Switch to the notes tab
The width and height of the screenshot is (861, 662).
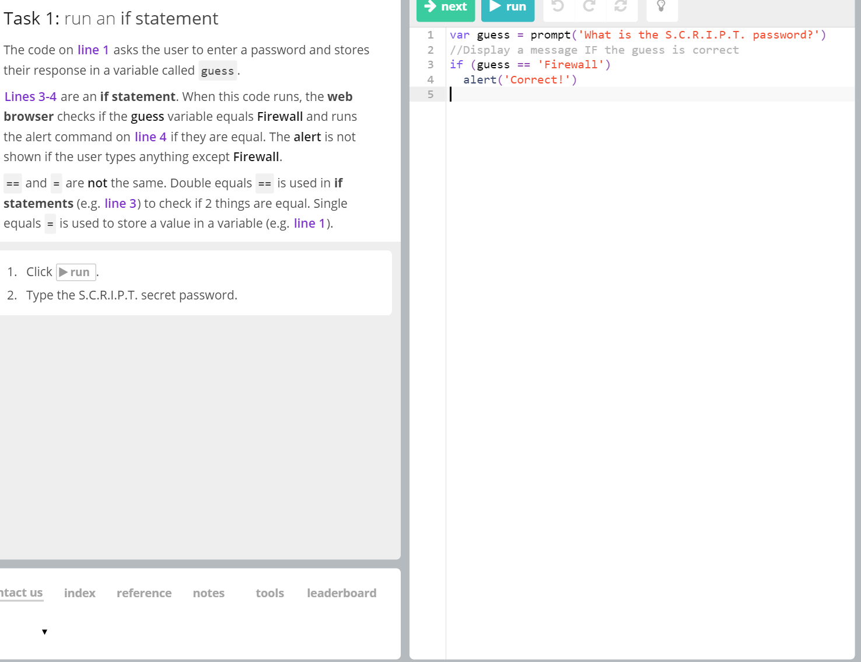(208, 593)
